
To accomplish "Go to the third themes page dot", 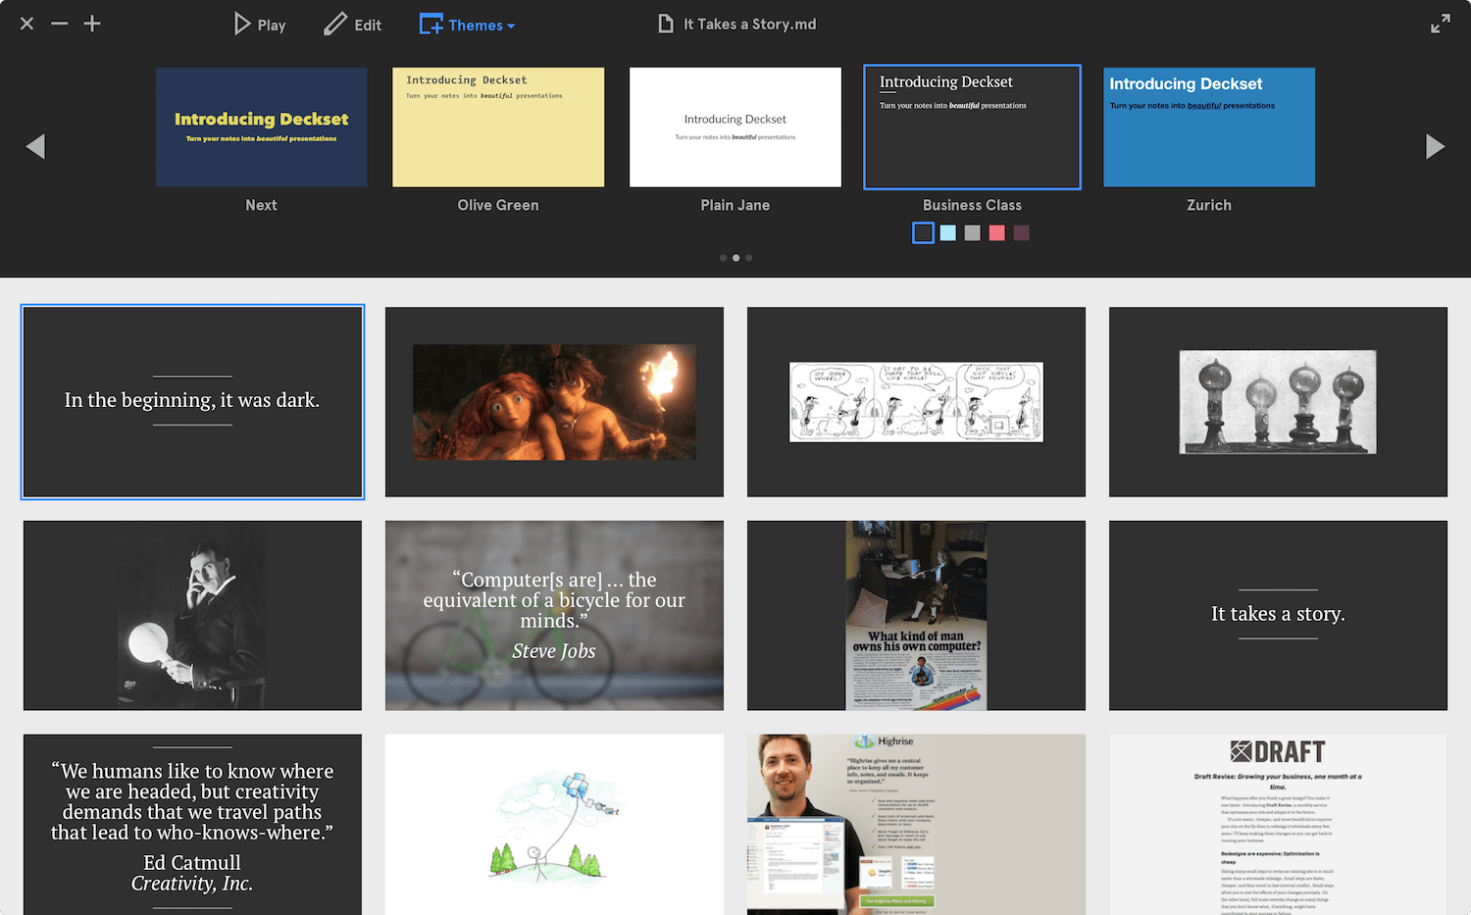I will 749,258.
